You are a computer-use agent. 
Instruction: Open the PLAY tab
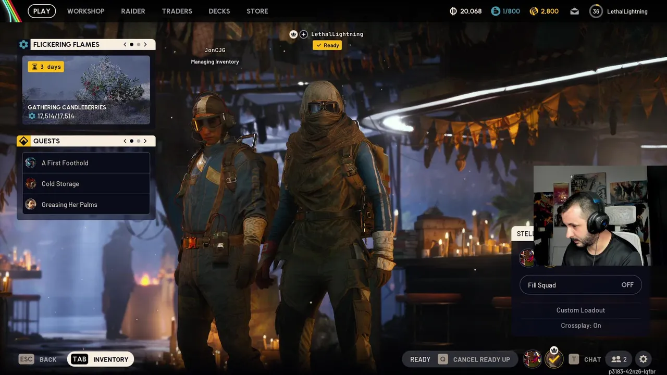point(42,11)
